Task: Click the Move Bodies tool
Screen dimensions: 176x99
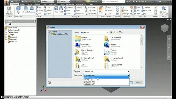Action: [x=91, y=14]
